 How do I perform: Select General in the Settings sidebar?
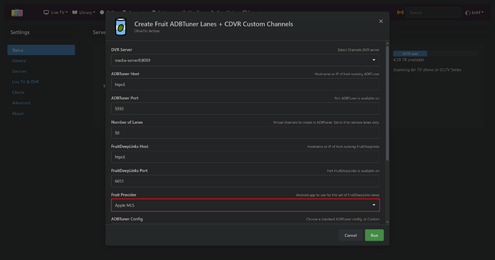tap(19, 60)
